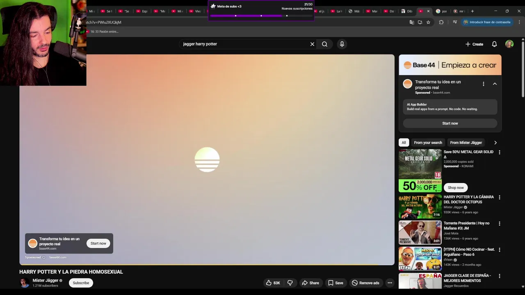Click Míster Jägger channel avatar

[x=24, y=283]
